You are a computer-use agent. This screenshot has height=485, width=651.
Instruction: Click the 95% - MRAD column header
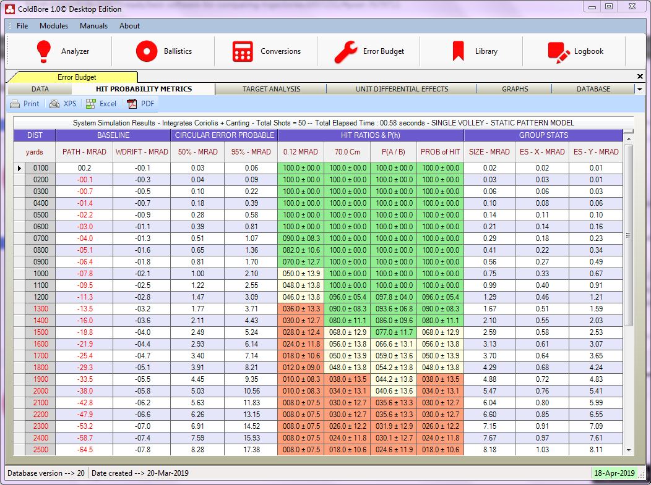coord(251,152)
